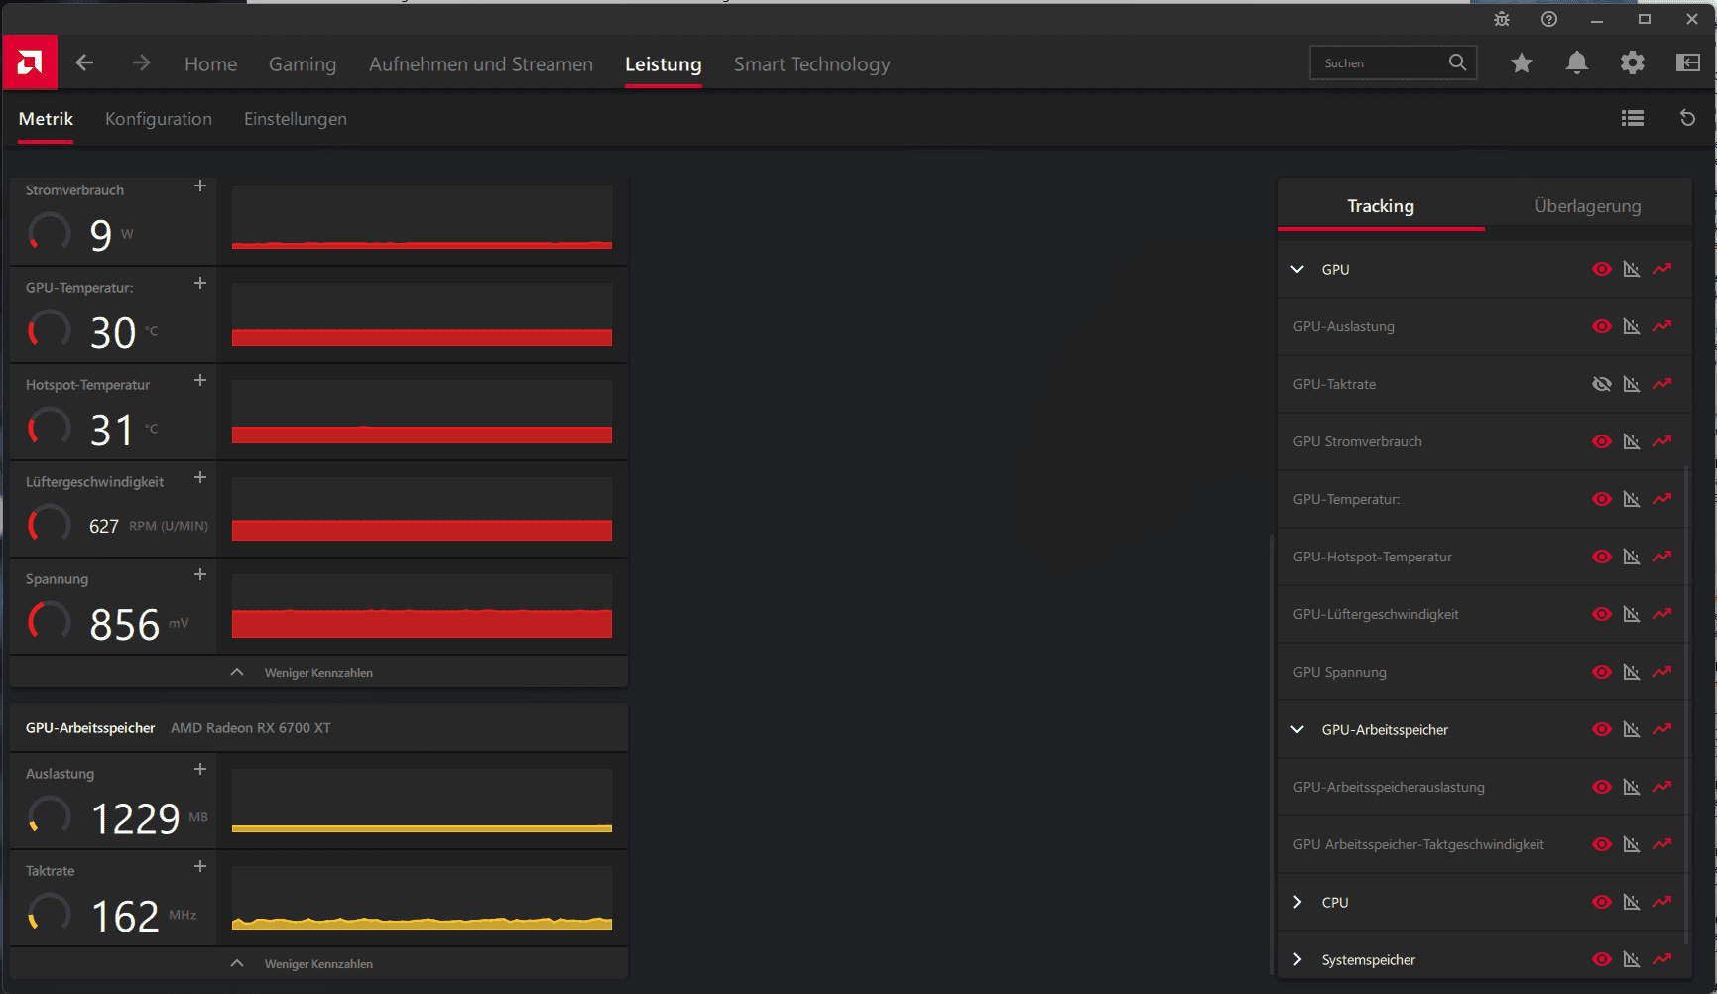1717x994 pixels.
Task: Expand the CPU tracking group
Action: [x=1297, y=902]
